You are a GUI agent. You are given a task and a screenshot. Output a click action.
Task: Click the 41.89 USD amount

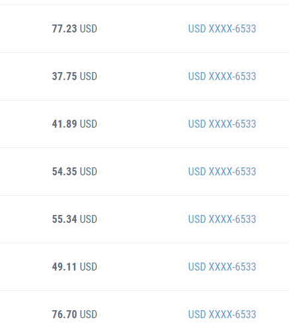(x=75, y=124)
